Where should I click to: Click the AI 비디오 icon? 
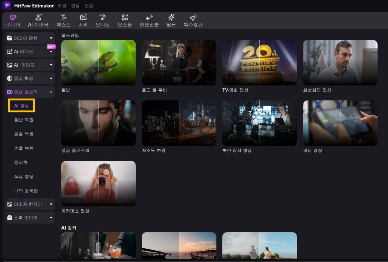tap(10, 52)
